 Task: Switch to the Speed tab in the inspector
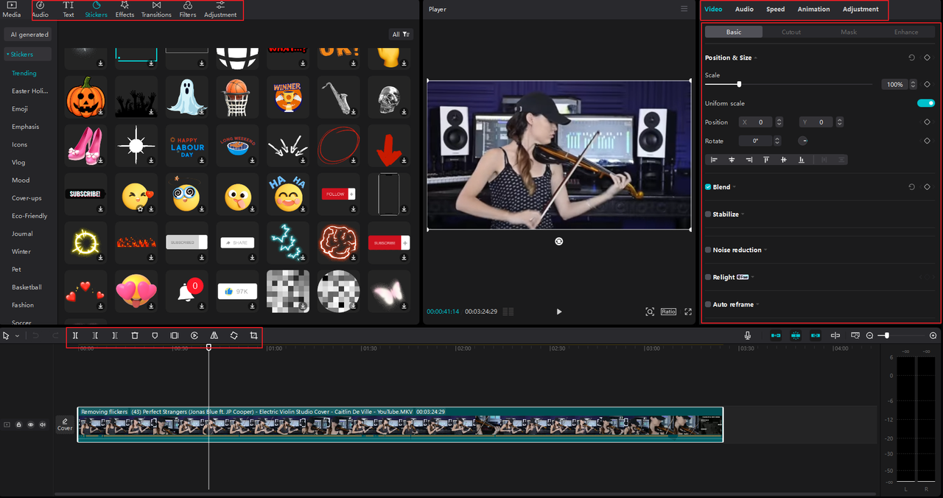point(775,9)
